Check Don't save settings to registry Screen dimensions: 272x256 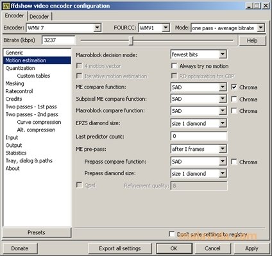point(171,234)
